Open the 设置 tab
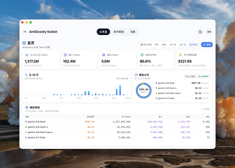Screen dimensions: 235x168 132,32
